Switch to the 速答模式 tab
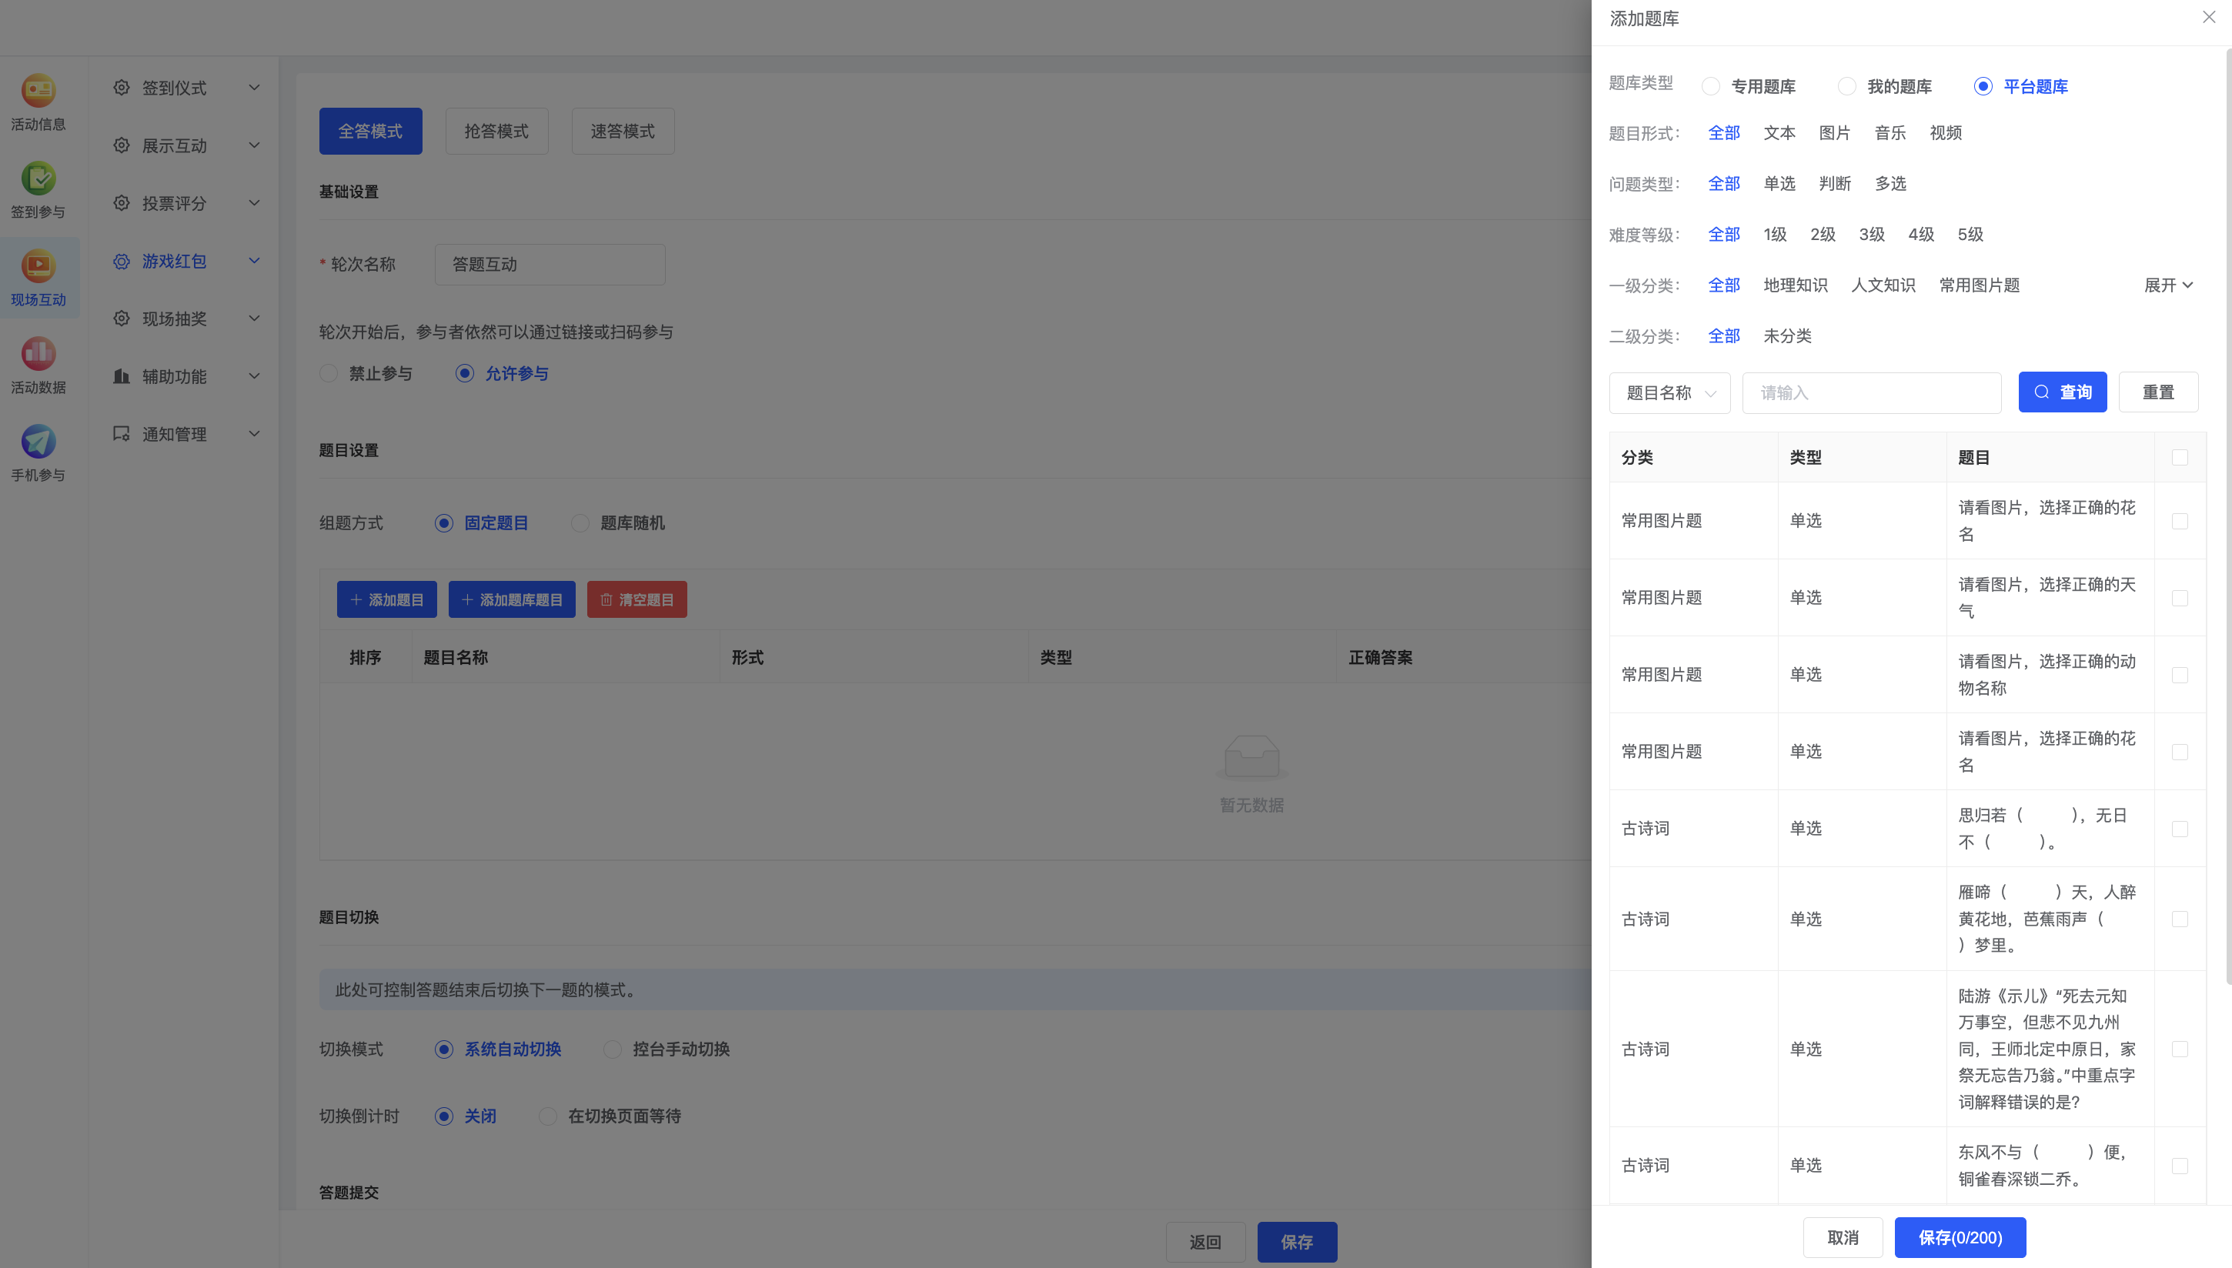 coord(623,132)
